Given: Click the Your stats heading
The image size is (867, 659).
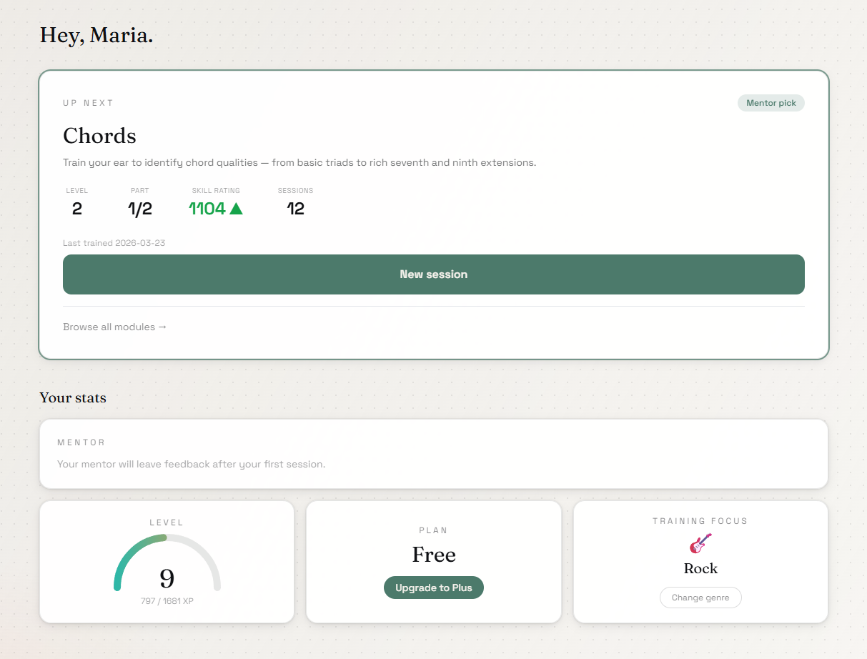Looking at the screenshot, I should click(73, 397).
